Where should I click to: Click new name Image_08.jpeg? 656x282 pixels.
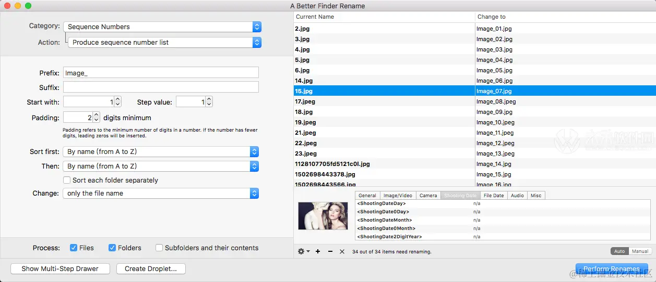496,101
